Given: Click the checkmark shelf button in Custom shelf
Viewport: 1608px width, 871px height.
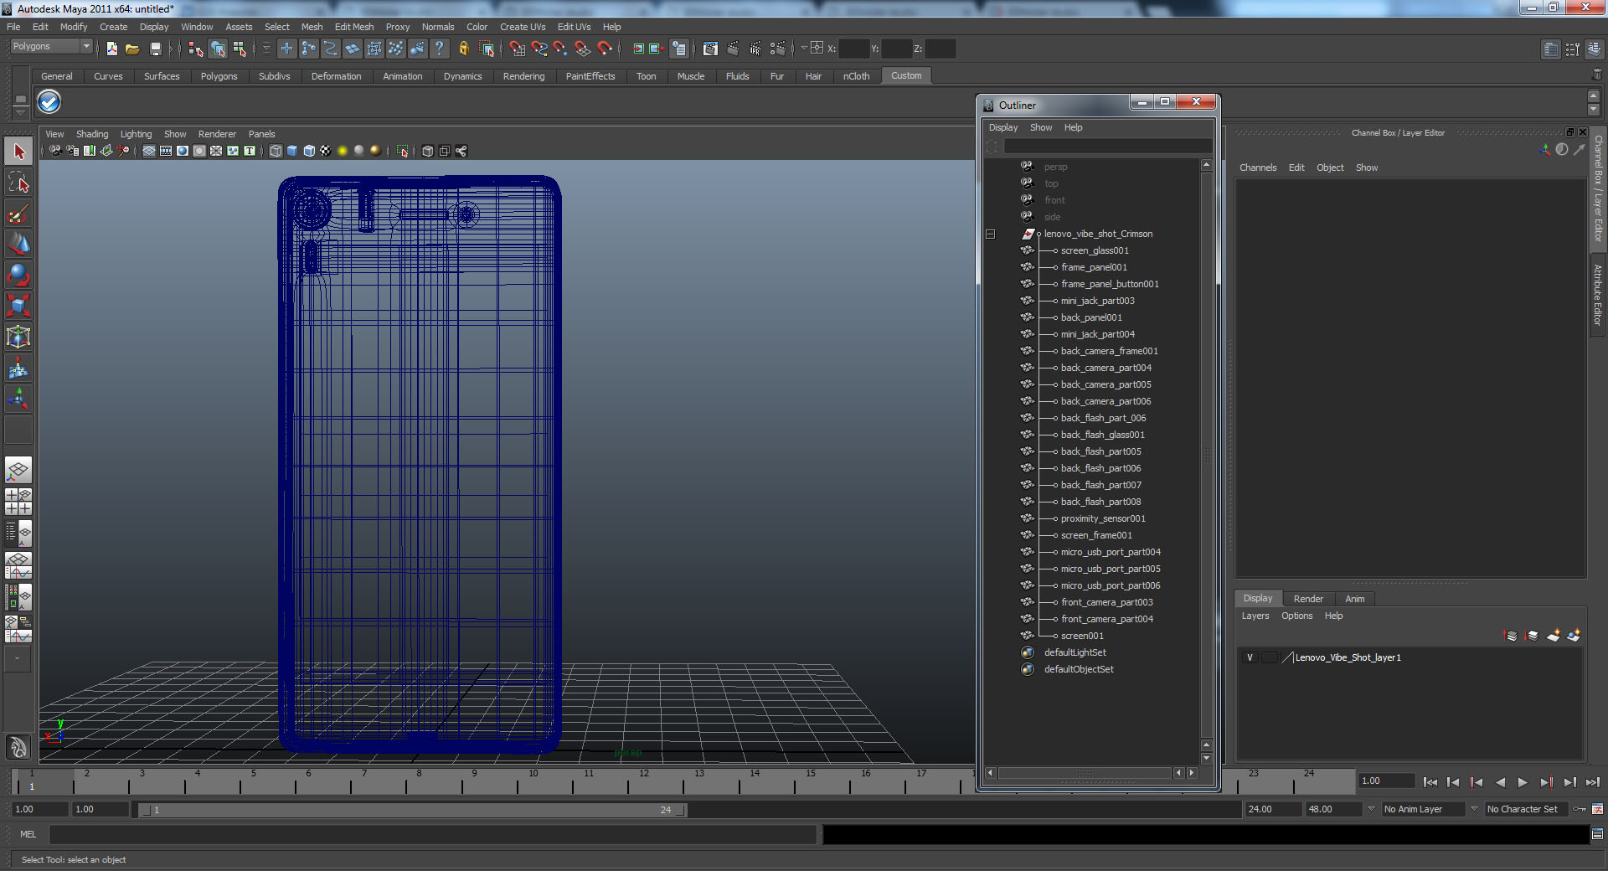Looking at the screenshot, I should coord(49,102).
